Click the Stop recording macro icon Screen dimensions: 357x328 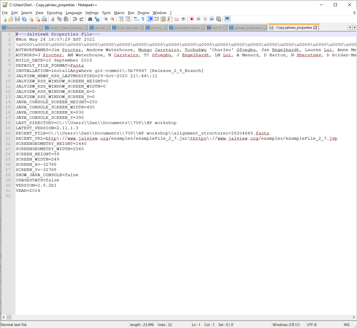pyautogui.click(x=199, y=19)
